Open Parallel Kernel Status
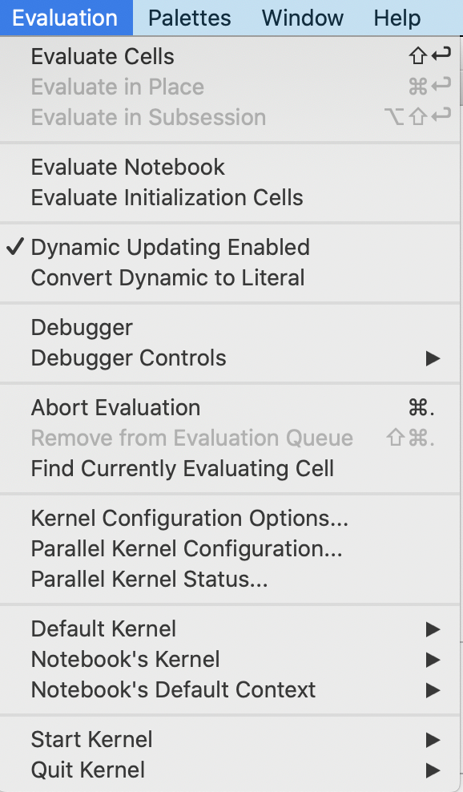The width and height of the screenshot is (463, 792). point(147,579)
